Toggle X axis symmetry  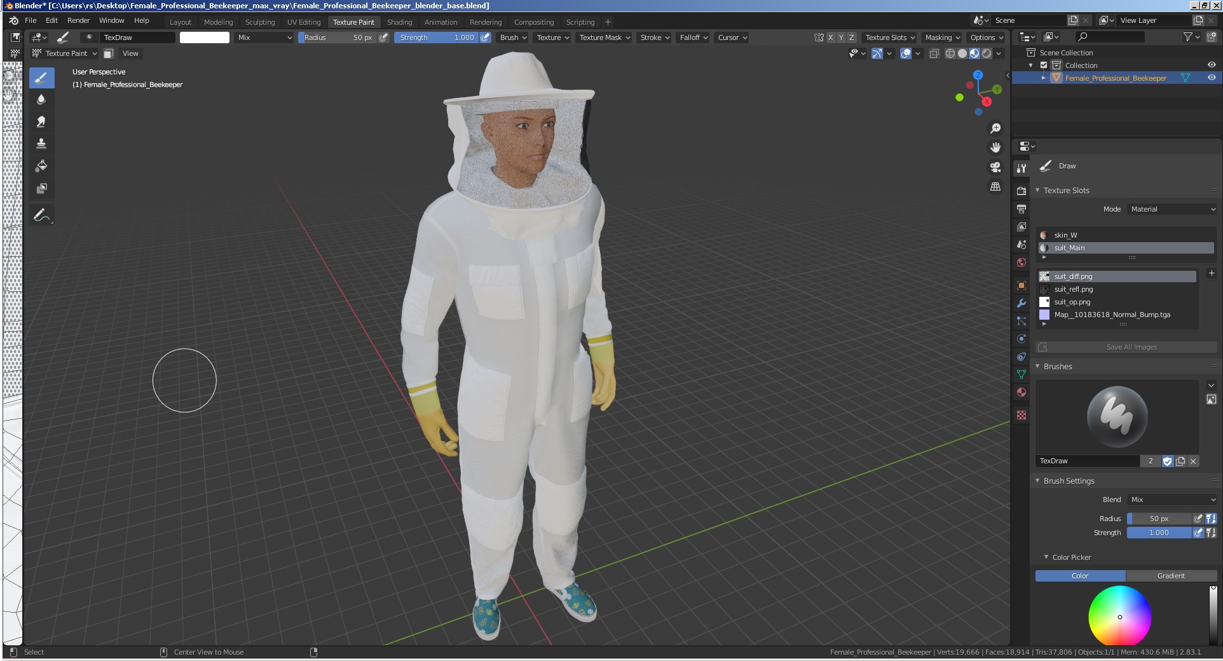tap(830, 37)
